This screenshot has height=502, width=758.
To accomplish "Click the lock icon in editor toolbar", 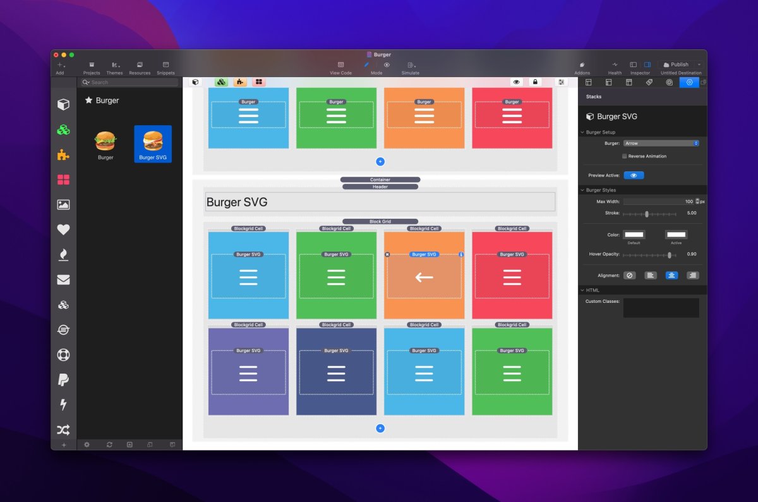I will point(535,82).
